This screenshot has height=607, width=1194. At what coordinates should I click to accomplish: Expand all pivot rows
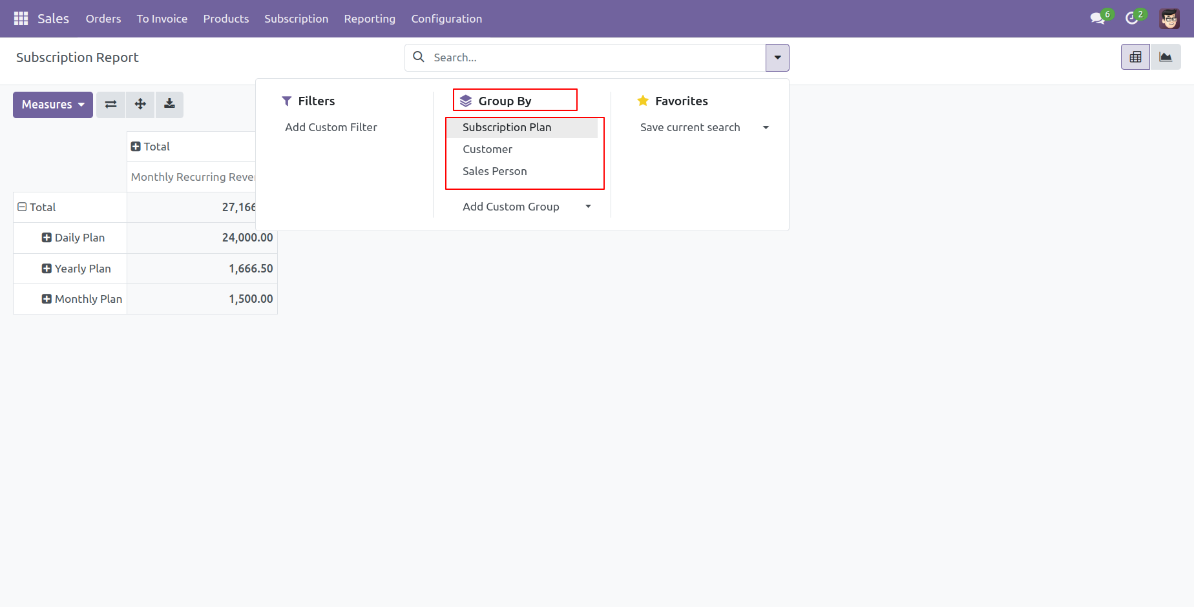coord(140,105)
